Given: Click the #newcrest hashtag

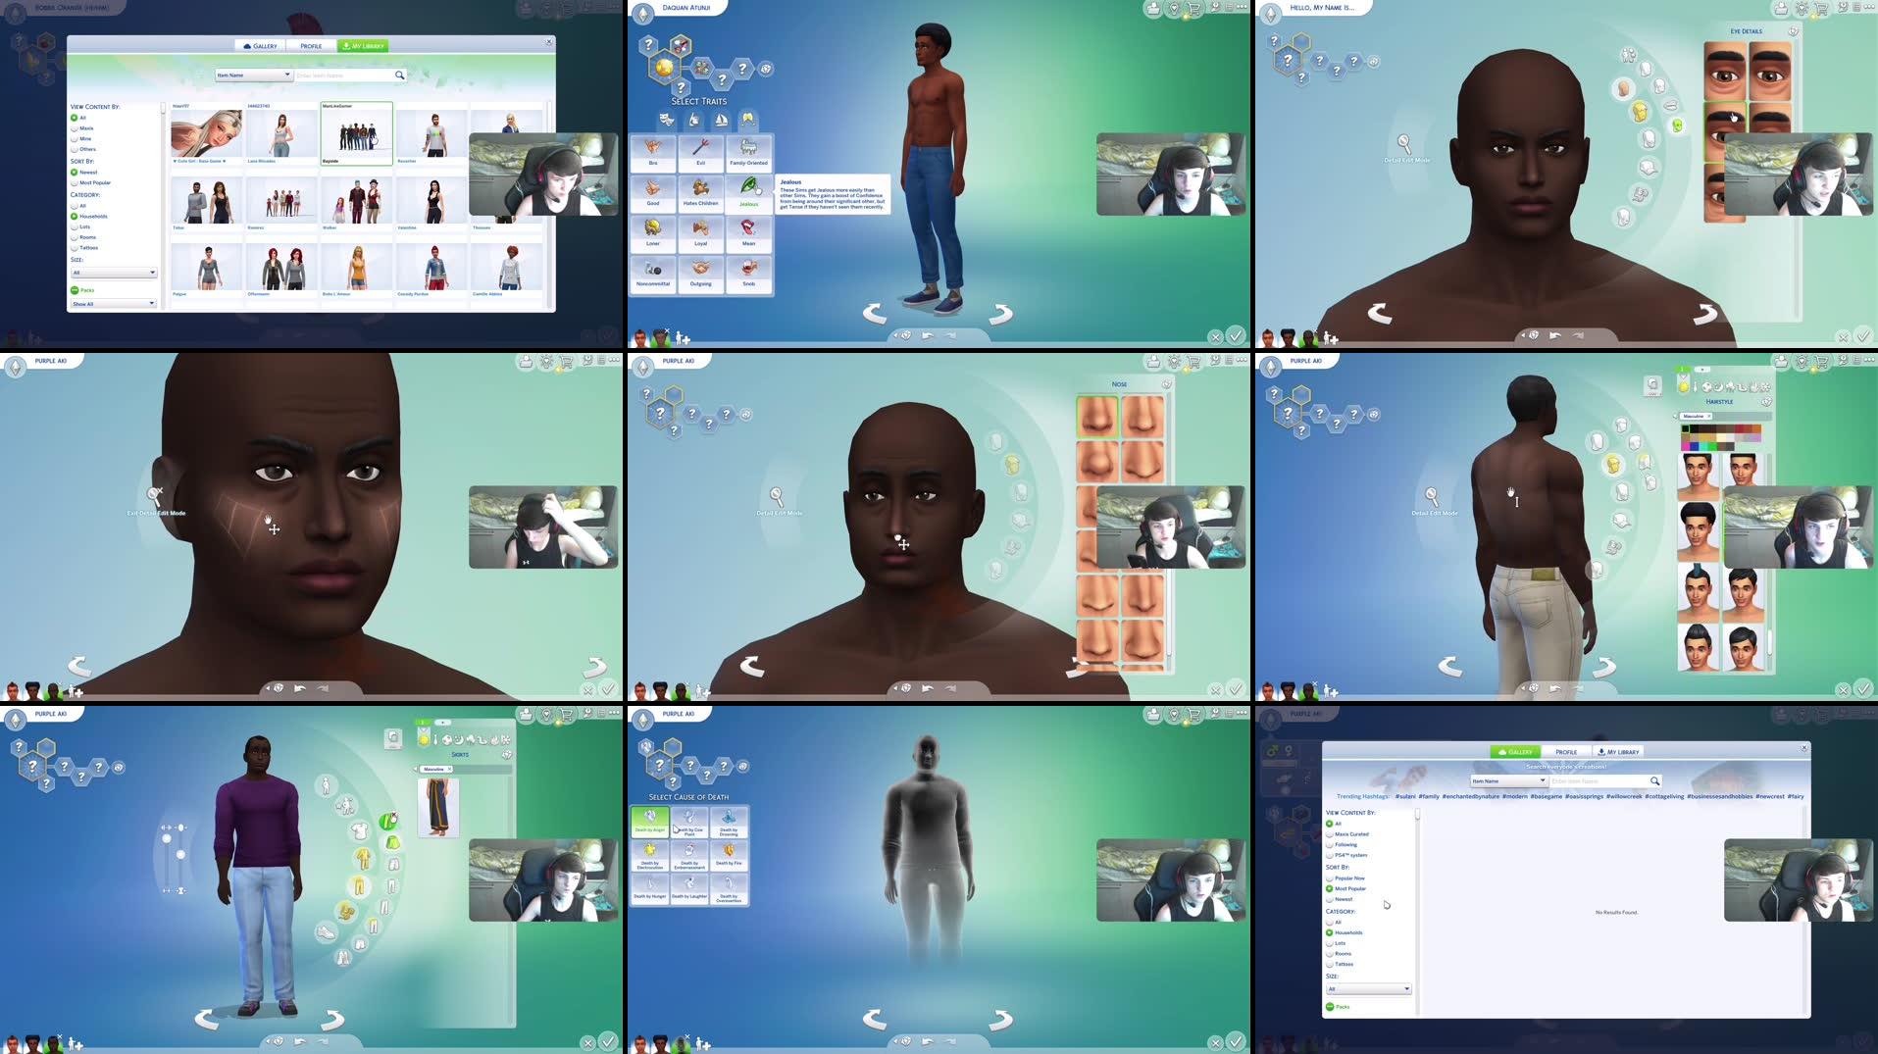Looking at the screenshot, I should tap(1770, 796).
